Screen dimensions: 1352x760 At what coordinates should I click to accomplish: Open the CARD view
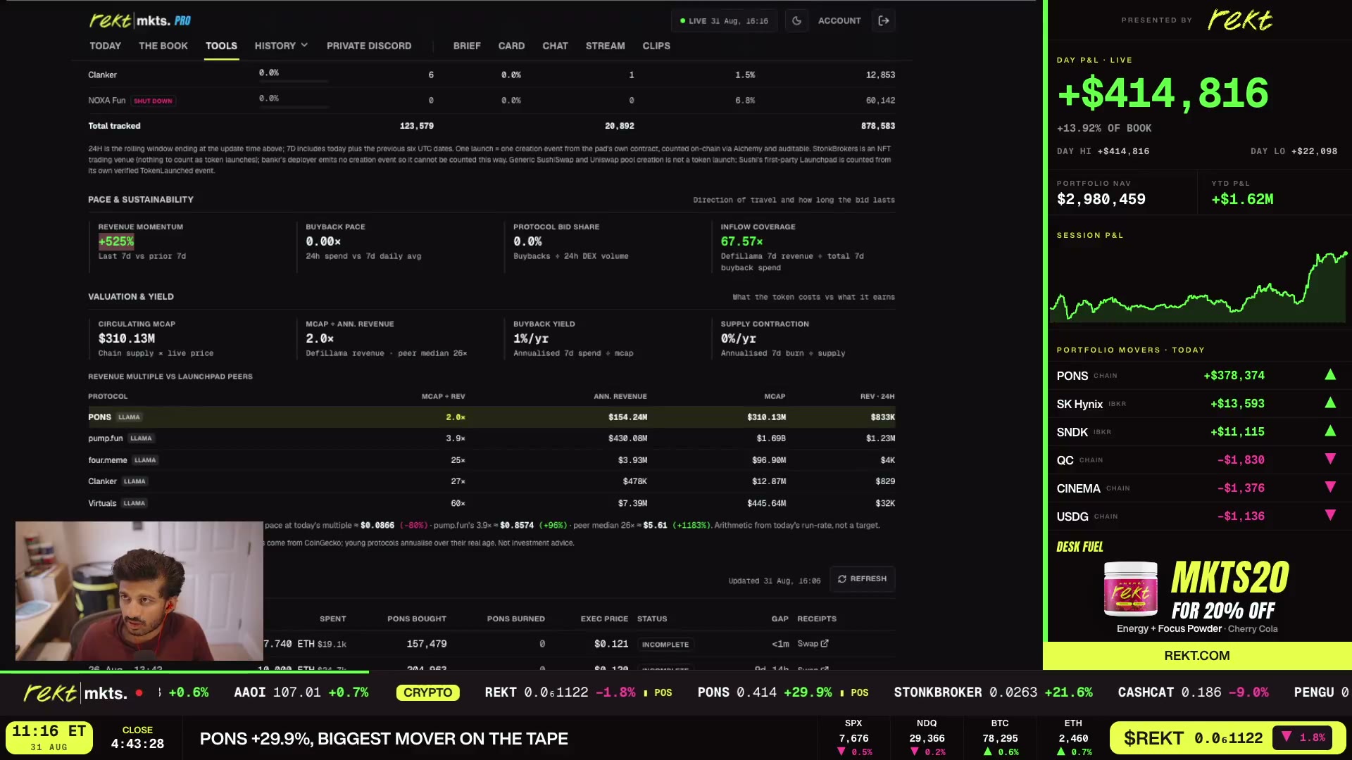[511, 46]
